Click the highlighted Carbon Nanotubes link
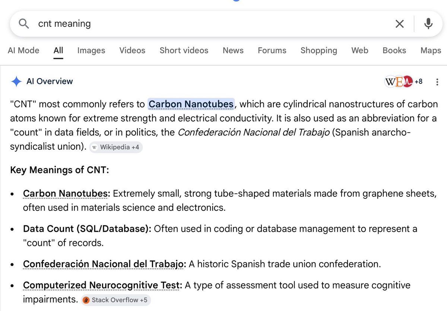Screen dimensions: 447x311 (191, 104)
